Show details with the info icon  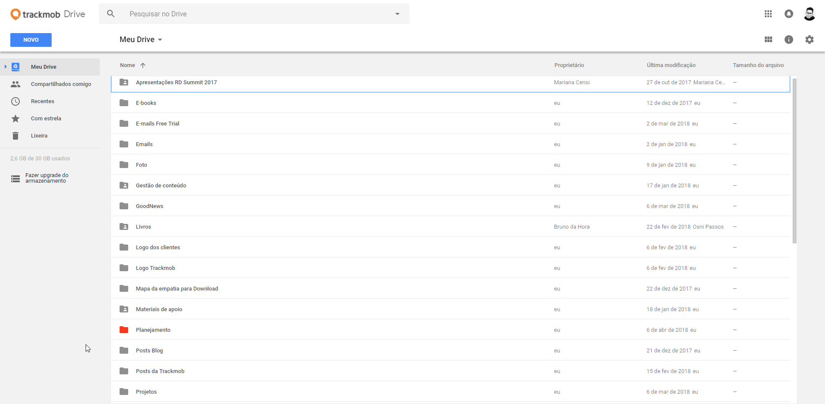(788, 40)
